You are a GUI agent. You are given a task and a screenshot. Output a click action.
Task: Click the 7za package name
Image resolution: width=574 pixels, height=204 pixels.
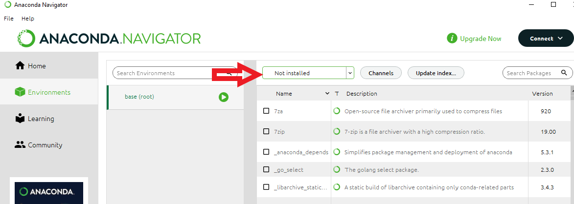[x=278, y=111]
